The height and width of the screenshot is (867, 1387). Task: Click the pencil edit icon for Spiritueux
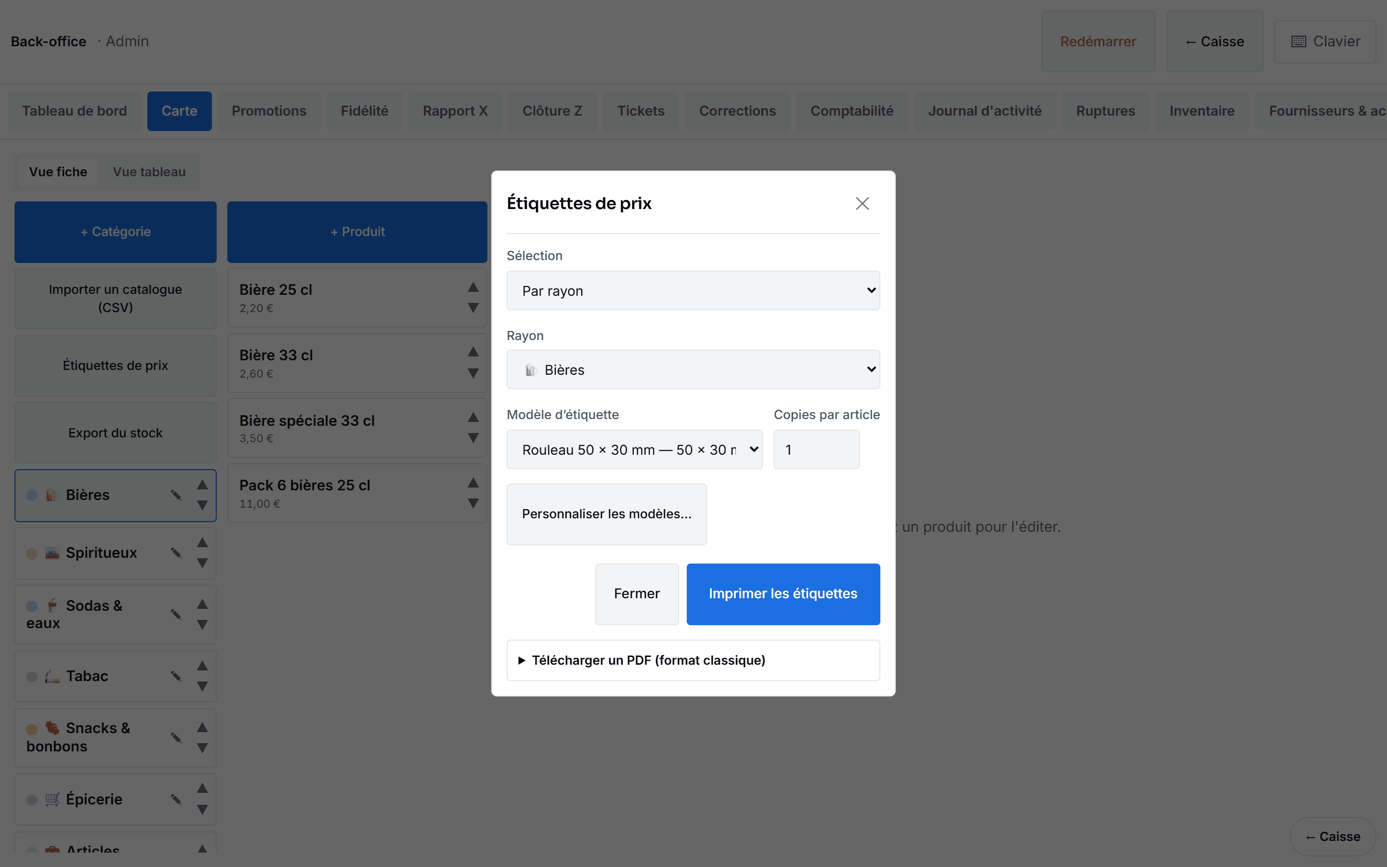click(x=176, y=553)
